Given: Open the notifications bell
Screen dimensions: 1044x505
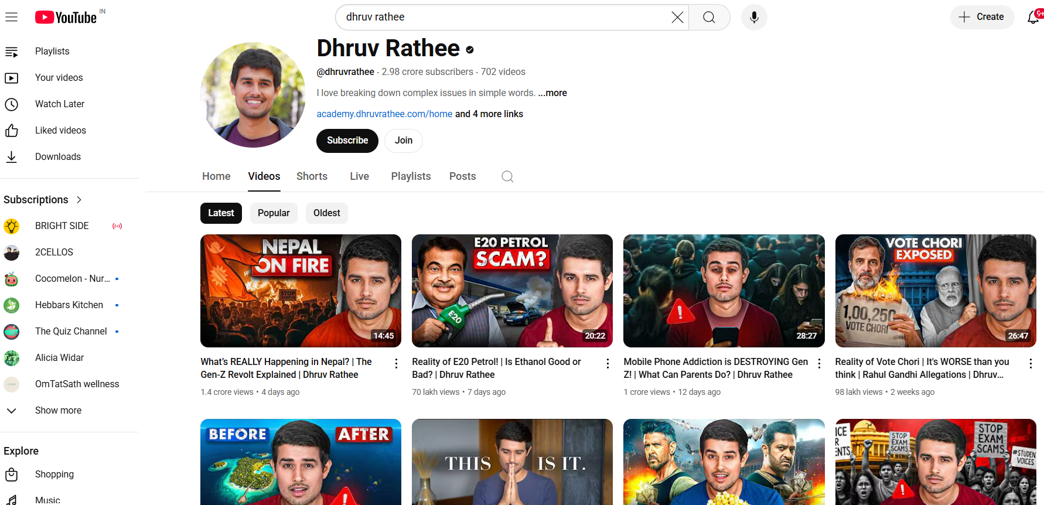Looking at the screenshot, I should [1033, 17].
